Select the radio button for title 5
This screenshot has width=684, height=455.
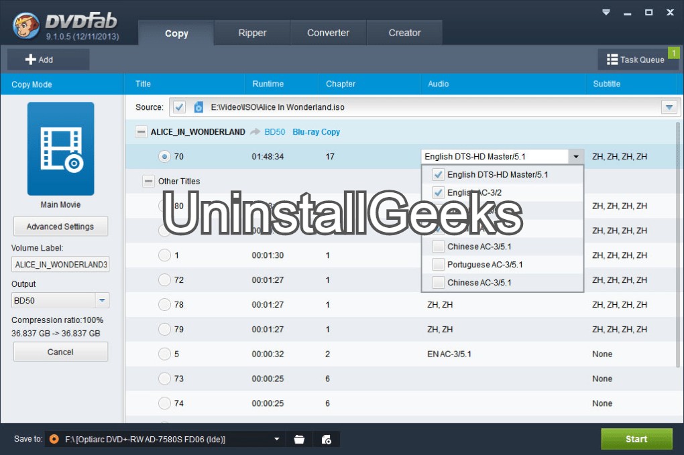pos(164,354)
